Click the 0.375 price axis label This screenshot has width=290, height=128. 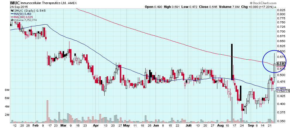pos(281,112)
